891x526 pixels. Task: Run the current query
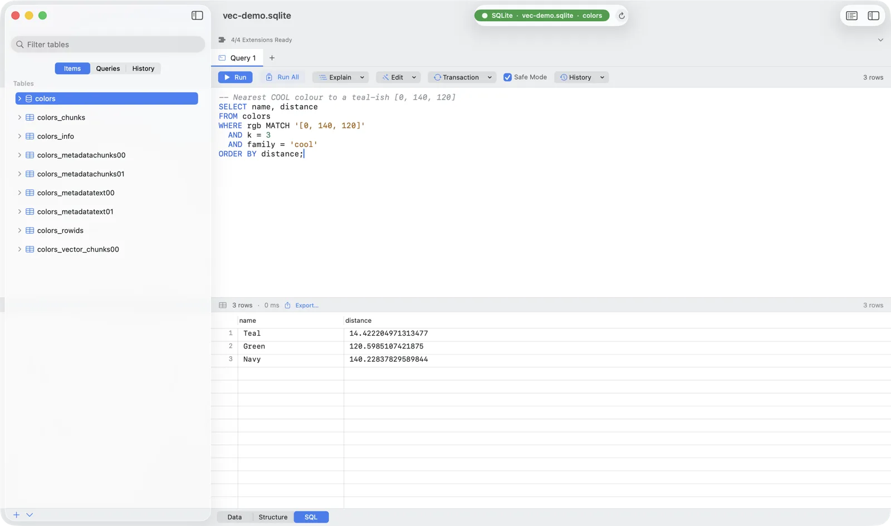coord(235,77)
